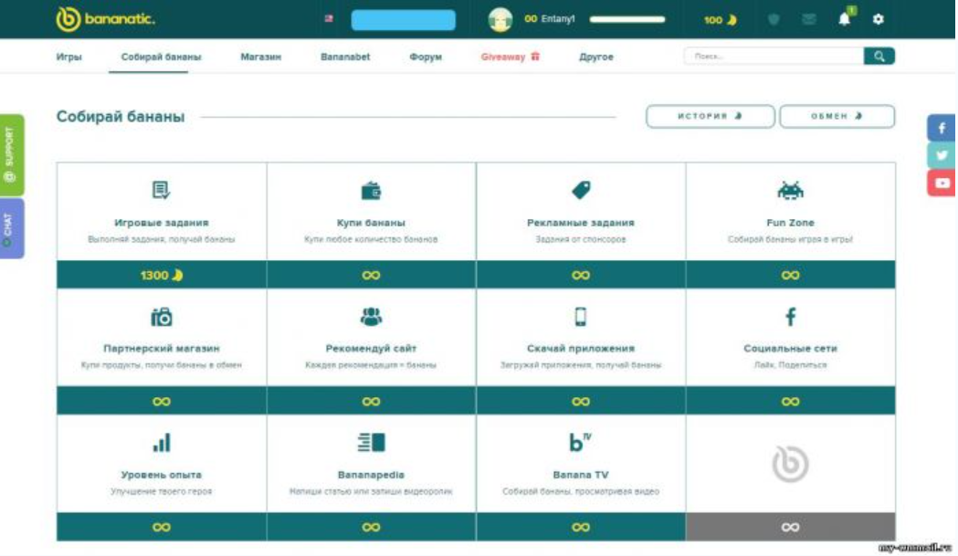Open the Twitter side button
Screen dimensions: 958x556
[x=942, y=155]
